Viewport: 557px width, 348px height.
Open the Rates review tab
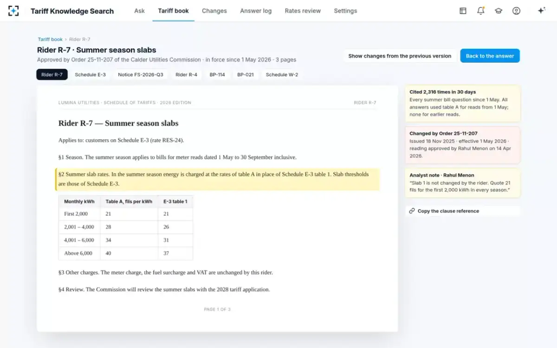303,11
